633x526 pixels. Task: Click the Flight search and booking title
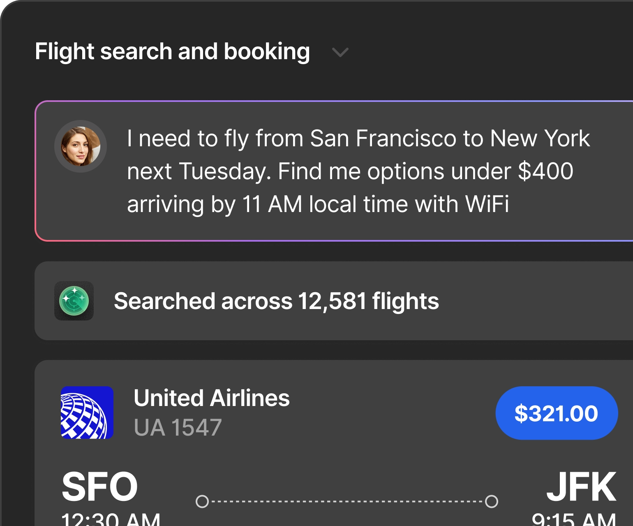tap(172, 51)
